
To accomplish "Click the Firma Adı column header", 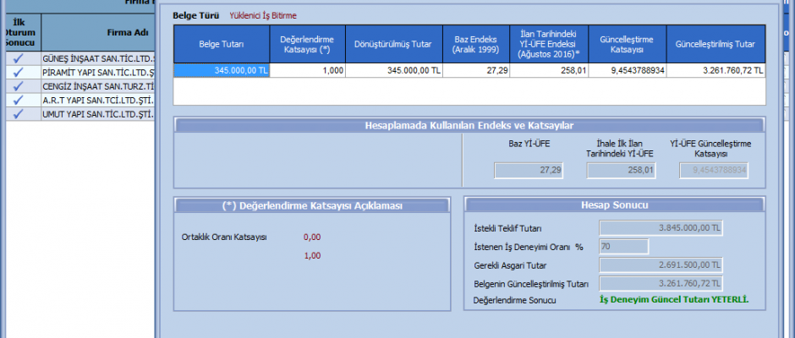I will tap(97, 33).
